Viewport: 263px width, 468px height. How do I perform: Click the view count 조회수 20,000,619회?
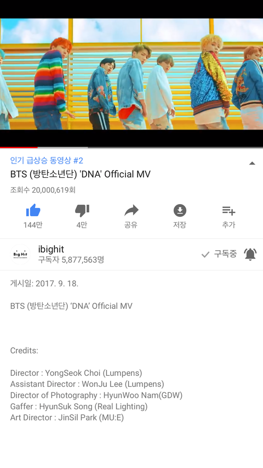point(43,190)
